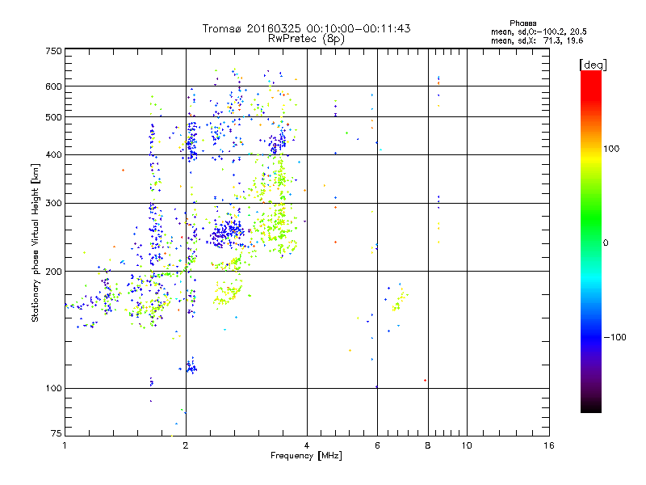Click the x-axis tick label "8"

(x=428, y=445)
